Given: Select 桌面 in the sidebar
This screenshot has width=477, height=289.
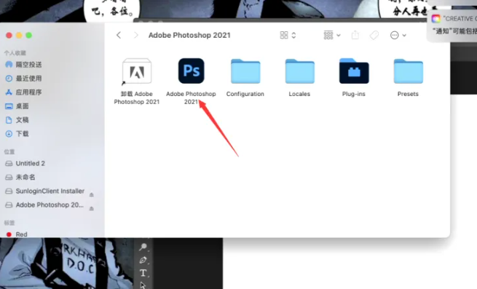Looking at the screenshot, I should 17,106.
